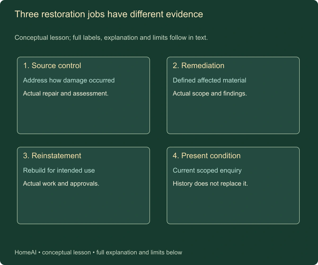Screen dimensions: 318x265
Task: Click the '2. Remediation' heading
Action: pos(198,65)
